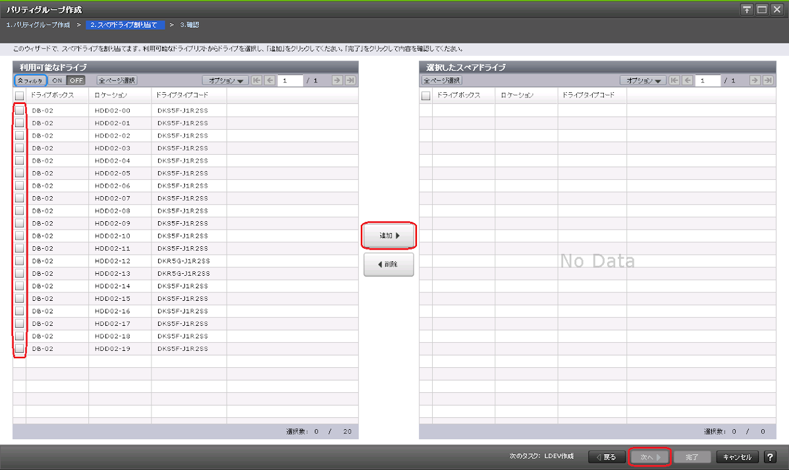Pin the wizard window using the top-right pin icon
The height and width of the screenshot is (470, 789).
click(747, 9)
